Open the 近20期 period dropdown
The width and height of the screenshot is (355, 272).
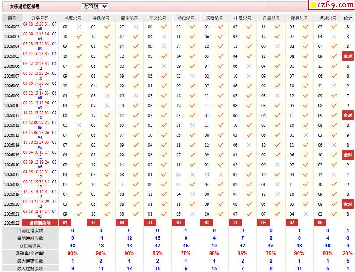95,6
